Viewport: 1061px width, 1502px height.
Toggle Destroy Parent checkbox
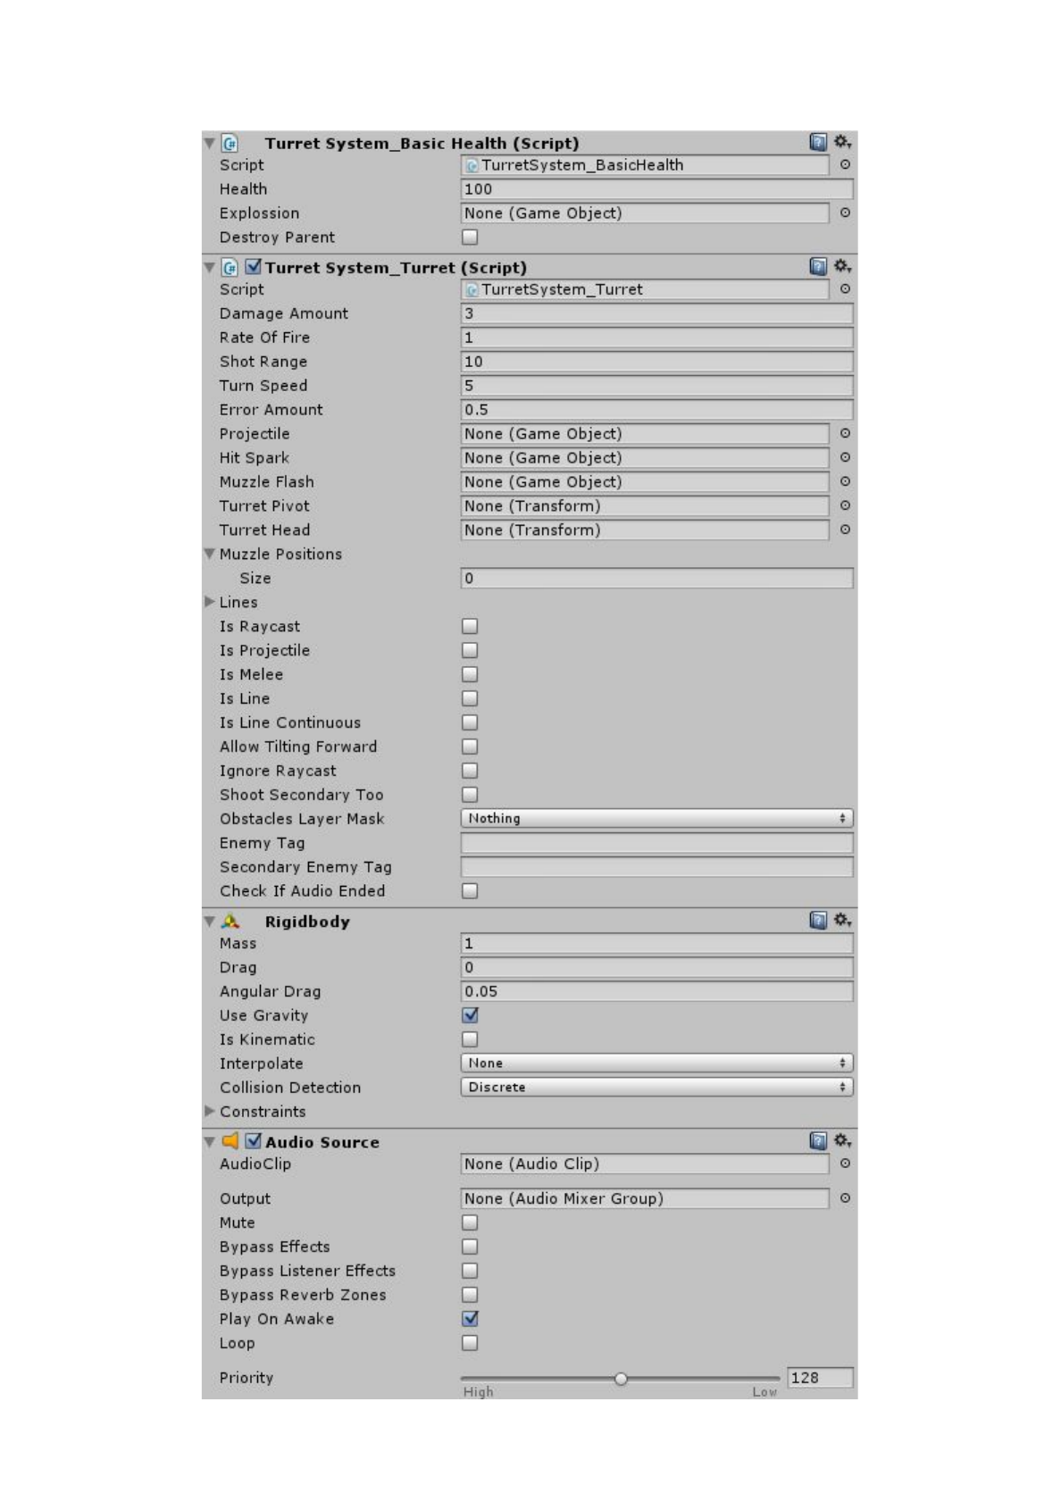(470, 237)
